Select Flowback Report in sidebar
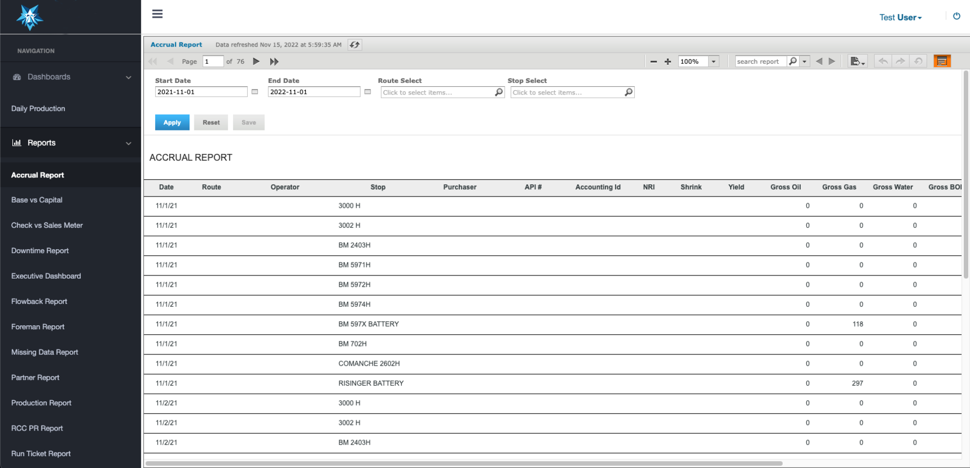This screenshot has height=468, width=970. click(39, 301)
